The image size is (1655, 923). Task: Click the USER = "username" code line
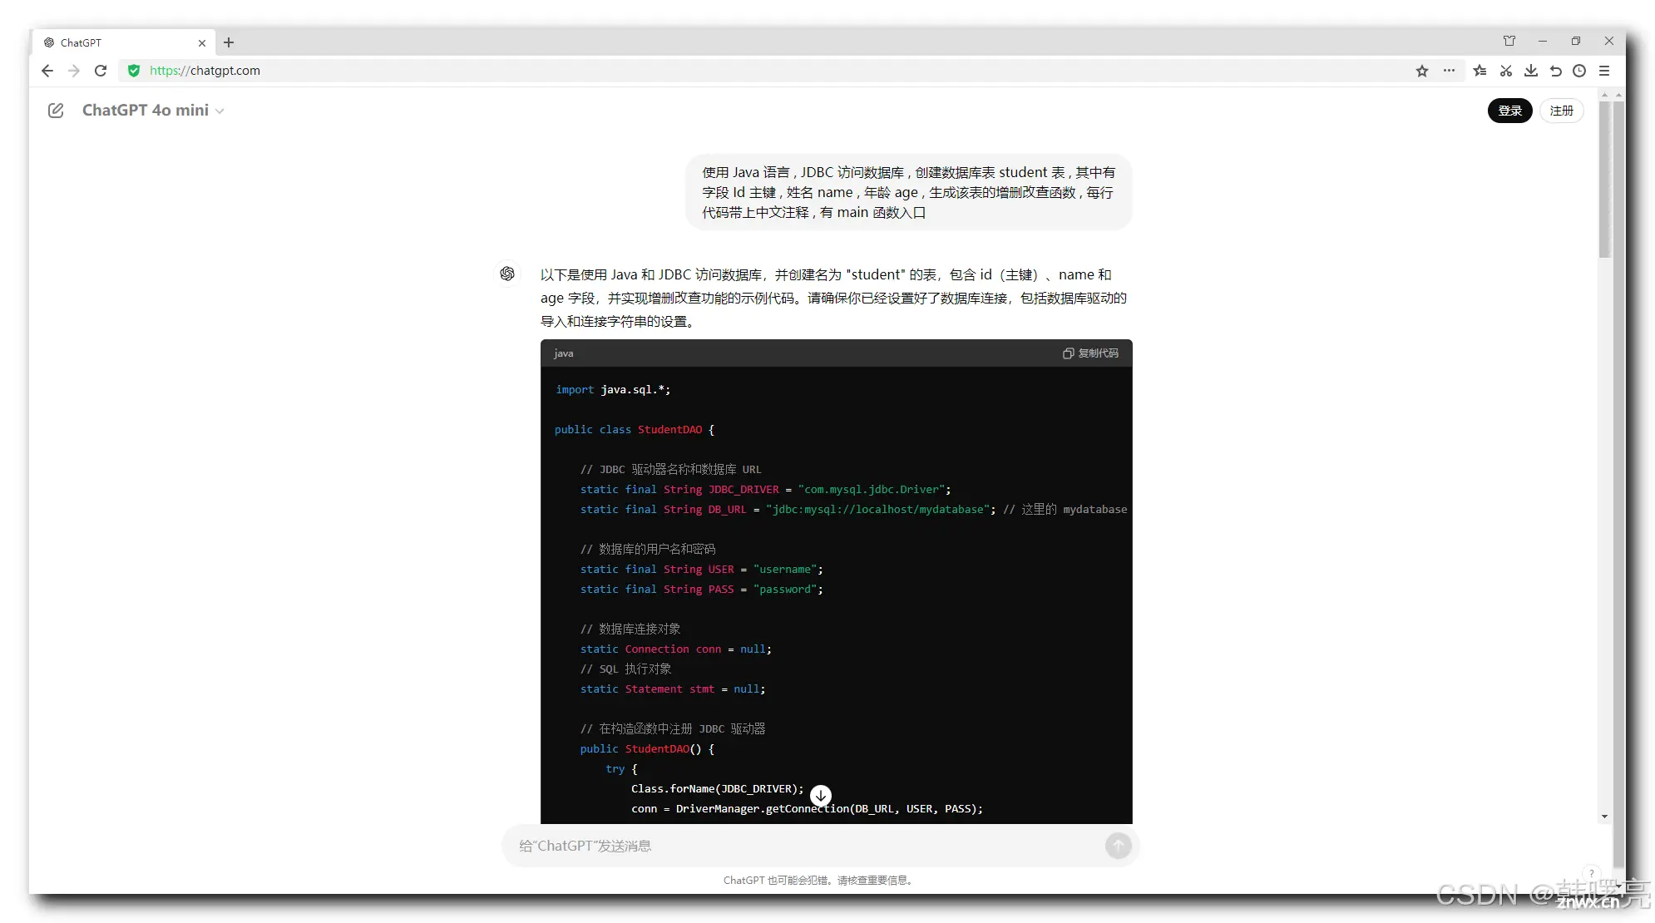[701, 569]
